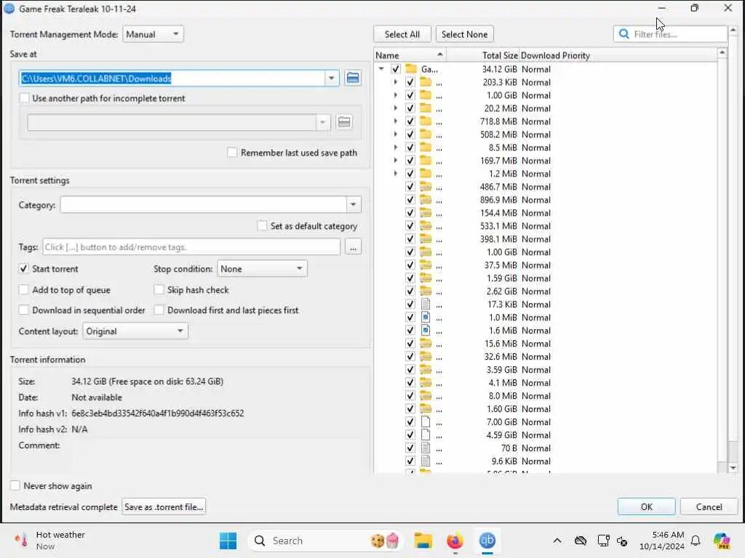
Task: Save as .torrent file
Action: pos(164,506)
